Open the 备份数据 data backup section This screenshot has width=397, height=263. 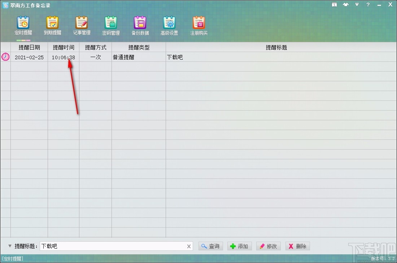pos(140,26)
